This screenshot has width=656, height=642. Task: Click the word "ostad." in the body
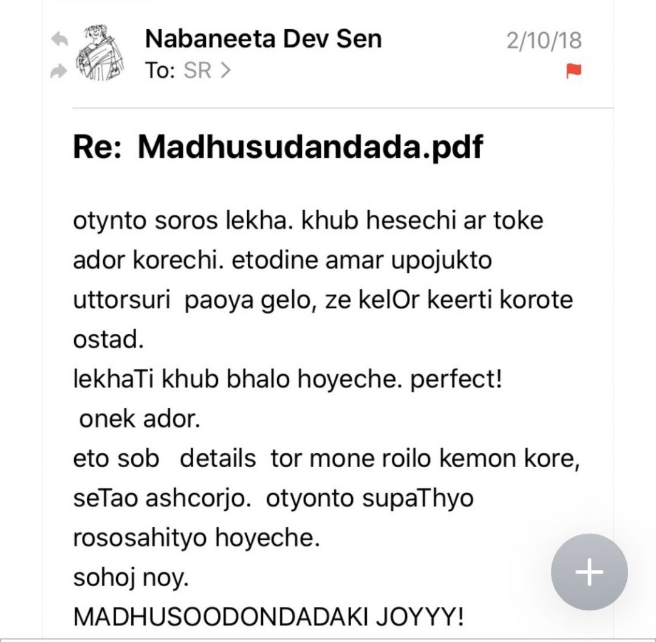(108, 340)
